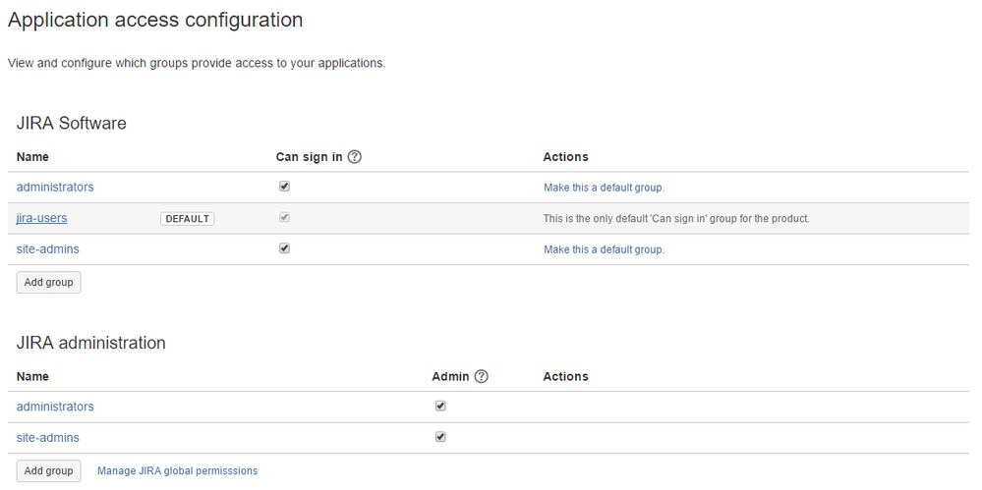The image size is (982, 490).
Task: Toggle Admin checkbox for site-admins group
Action: click(440, 437)
